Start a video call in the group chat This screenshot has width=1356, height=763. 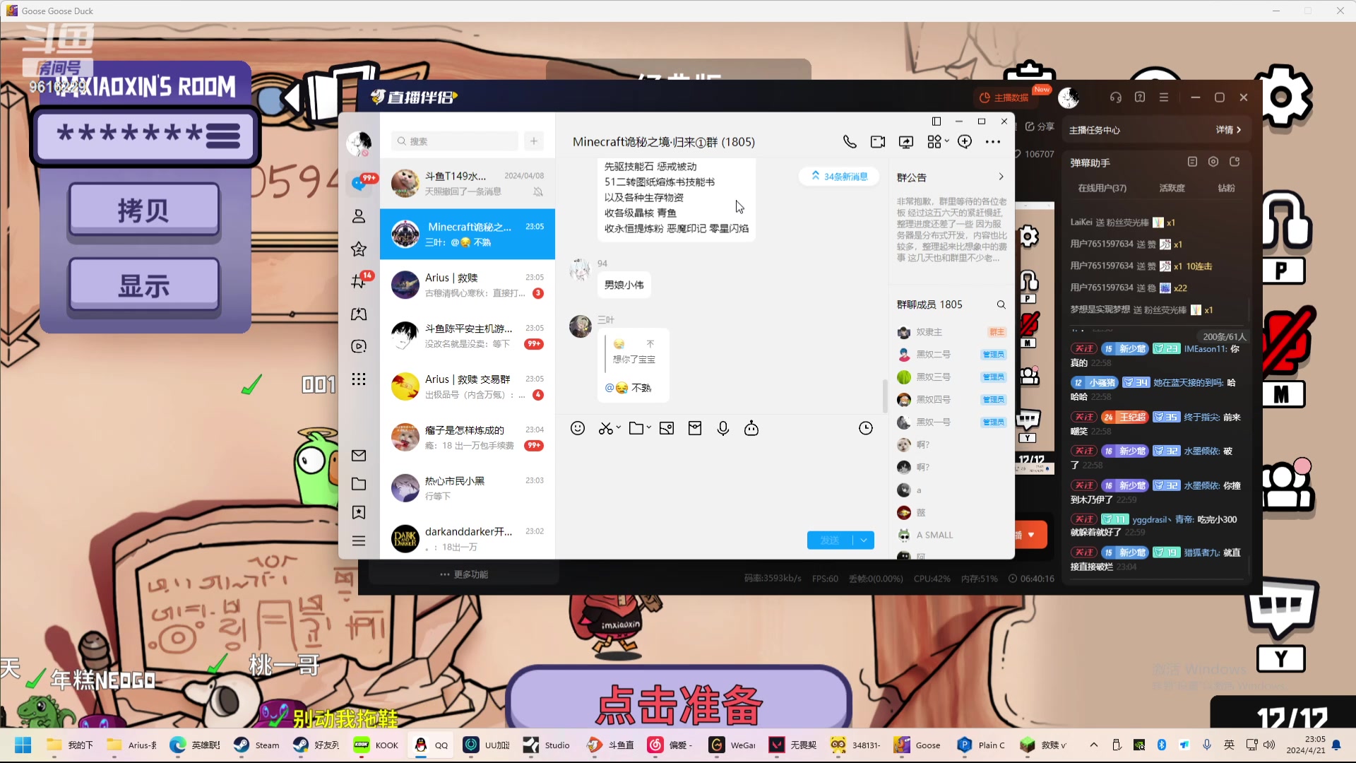(878, 142)
